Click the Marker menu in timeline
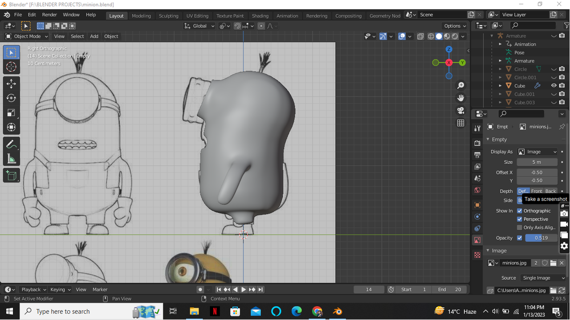Screen dimensions: 570x320 tap(100, 289)
